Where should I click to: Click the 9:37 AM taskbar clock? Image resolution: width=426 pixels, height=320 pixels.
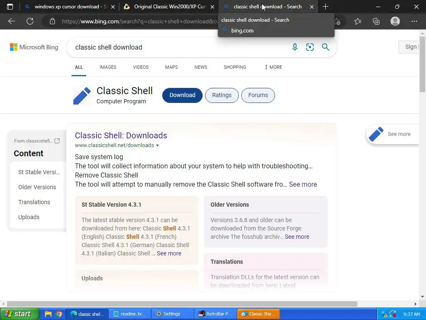point(411,314)
